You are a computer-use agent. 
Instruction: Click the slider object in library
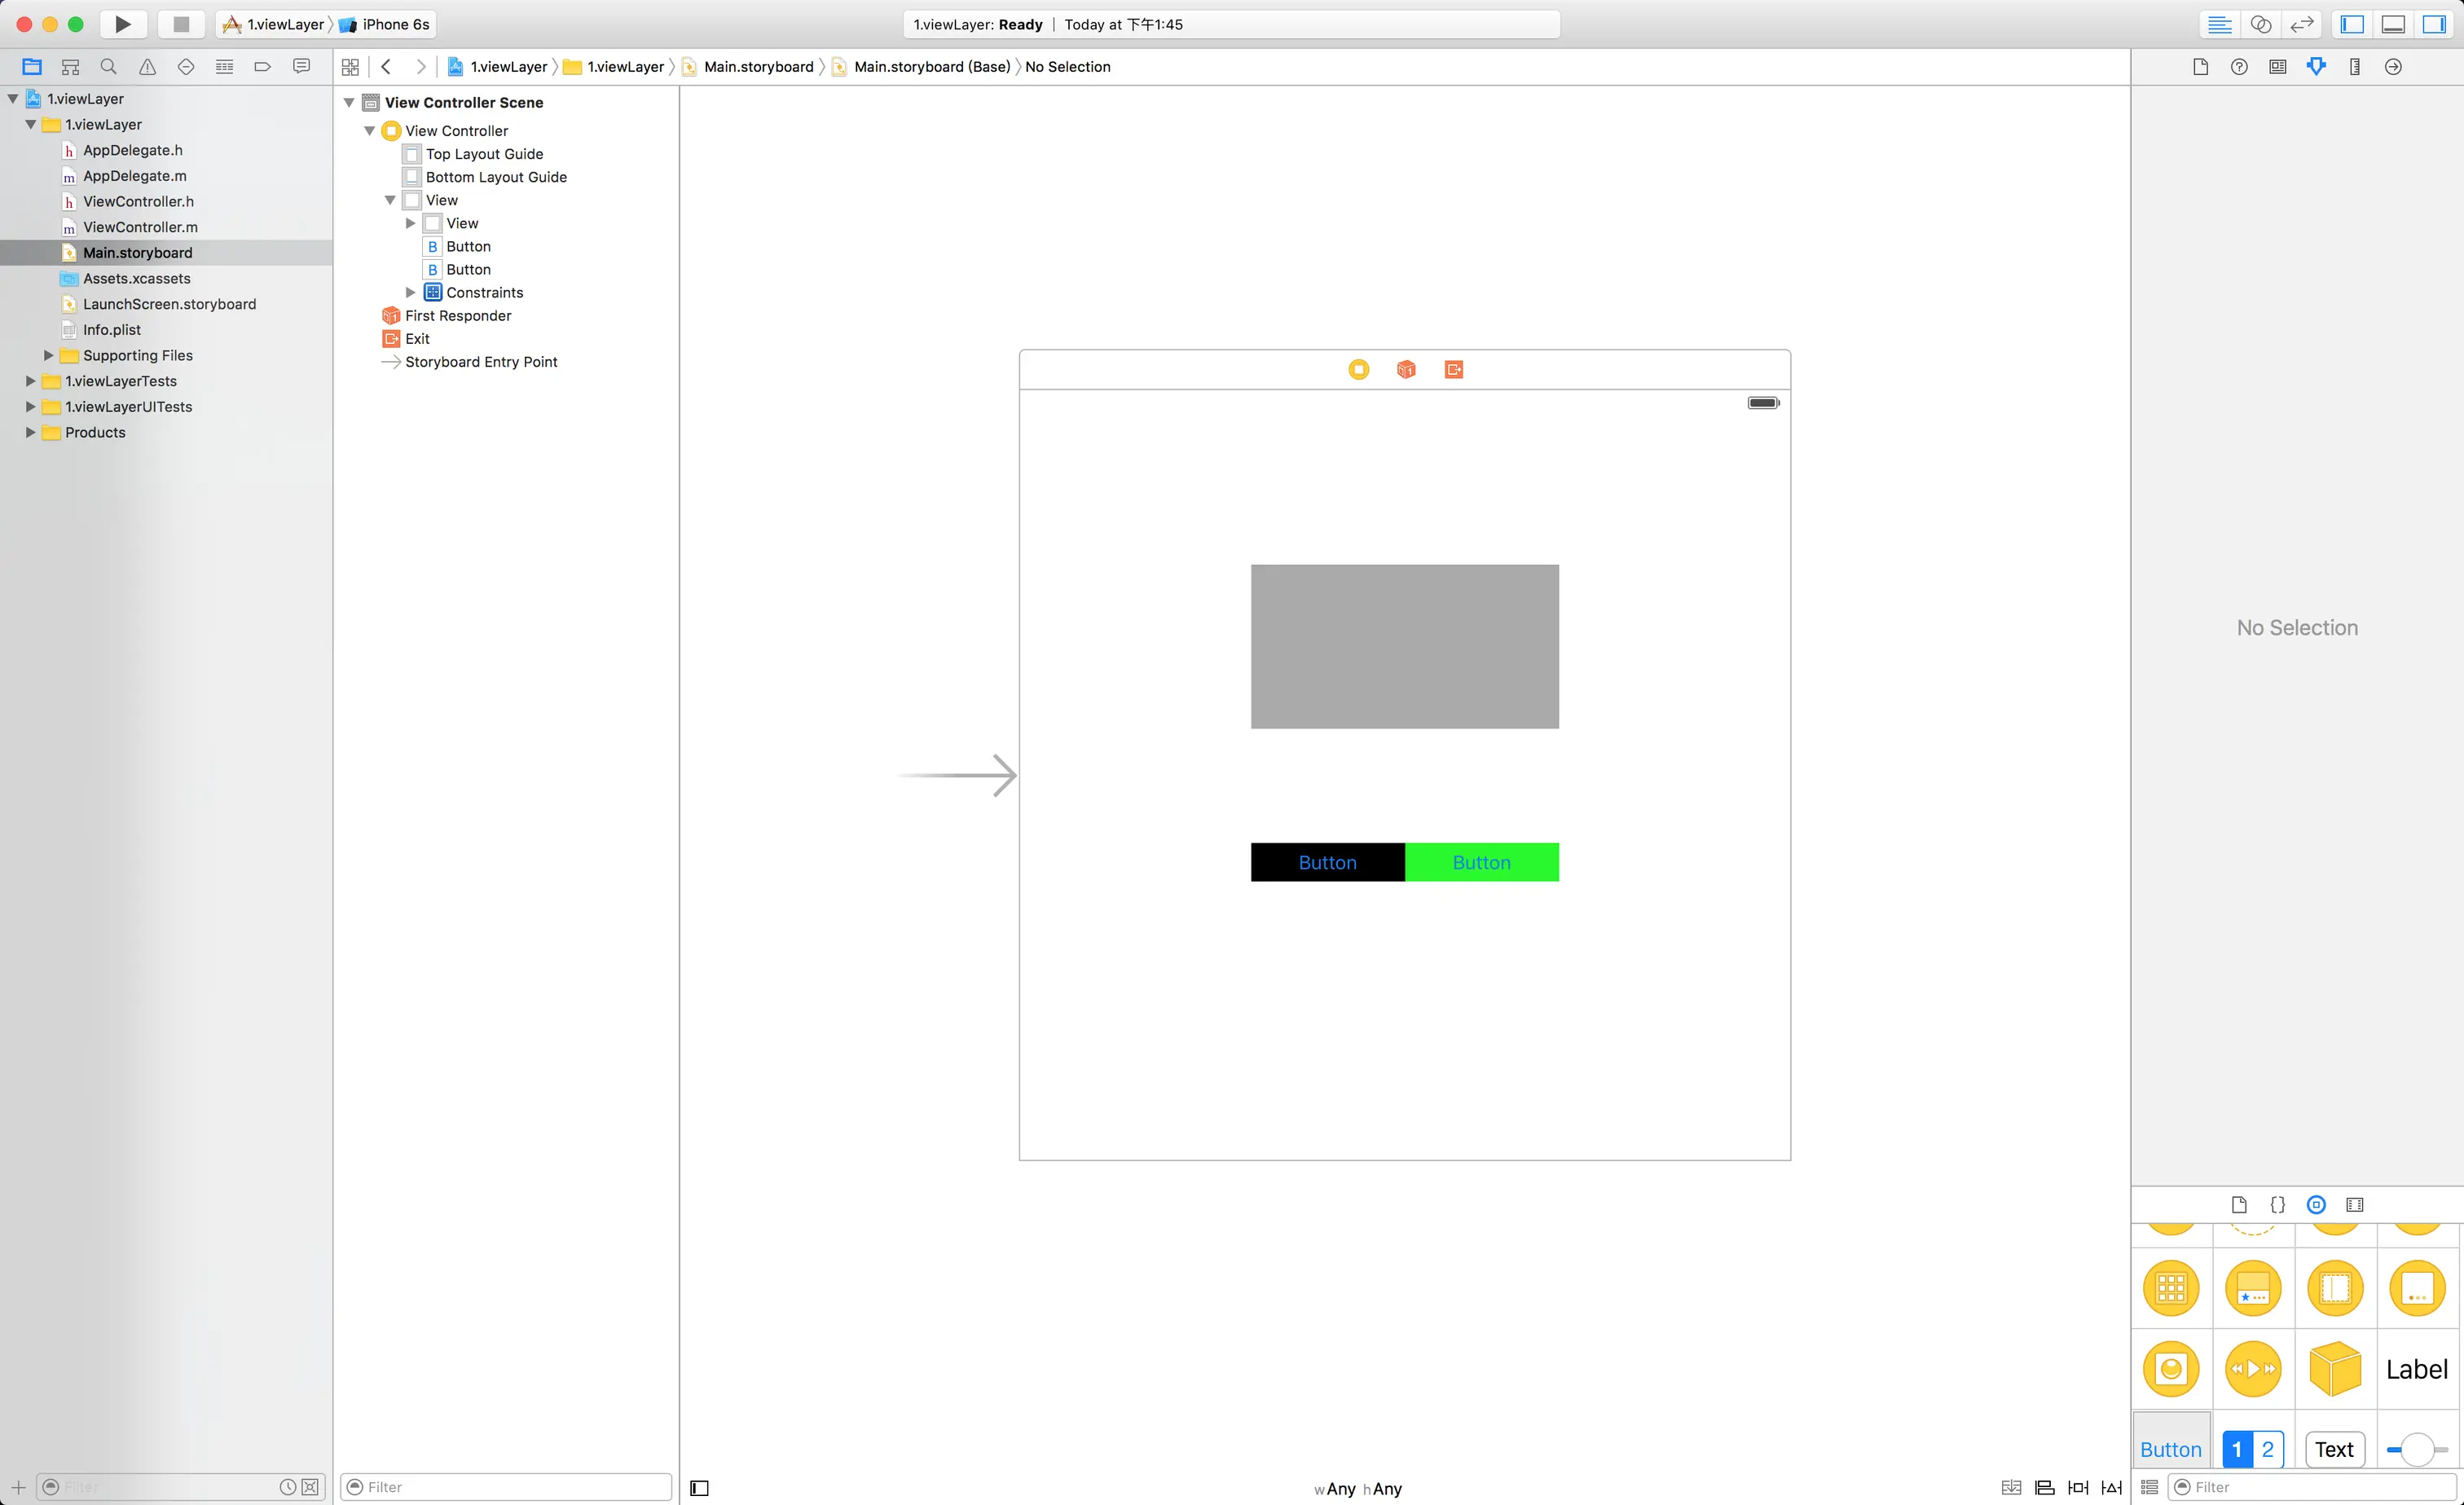pyautogui.click(x=2416, y=1449)
